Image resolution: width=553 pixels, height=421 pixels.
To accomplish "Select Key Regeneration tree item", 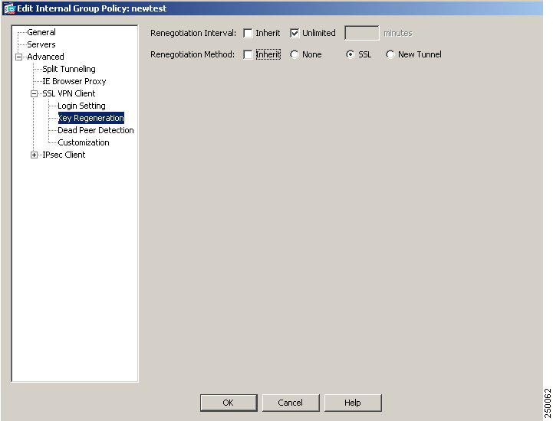I will (91, 118).
